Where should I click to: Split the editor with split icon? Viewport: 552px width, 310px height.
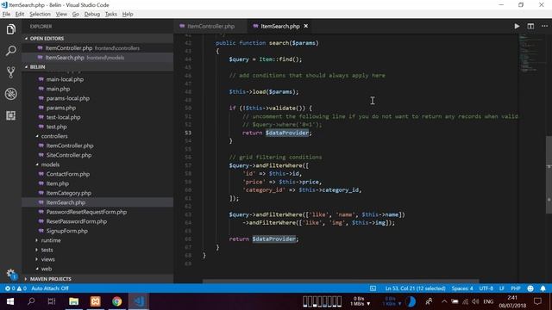click(530, 26)
